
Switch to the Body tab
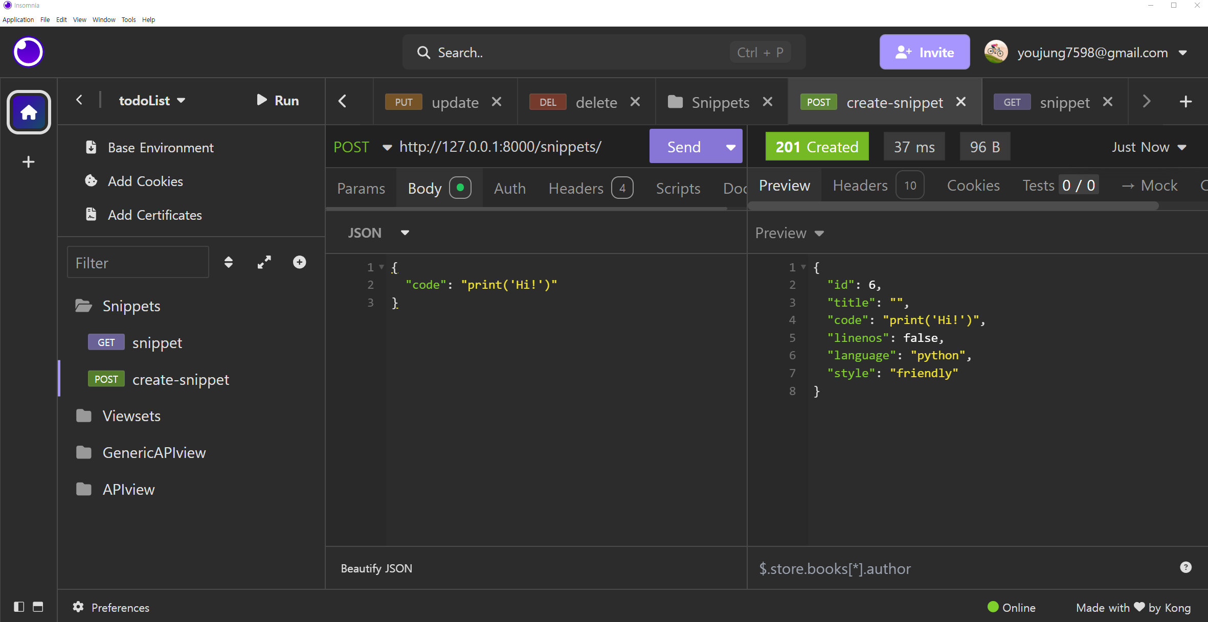[439, 188]
